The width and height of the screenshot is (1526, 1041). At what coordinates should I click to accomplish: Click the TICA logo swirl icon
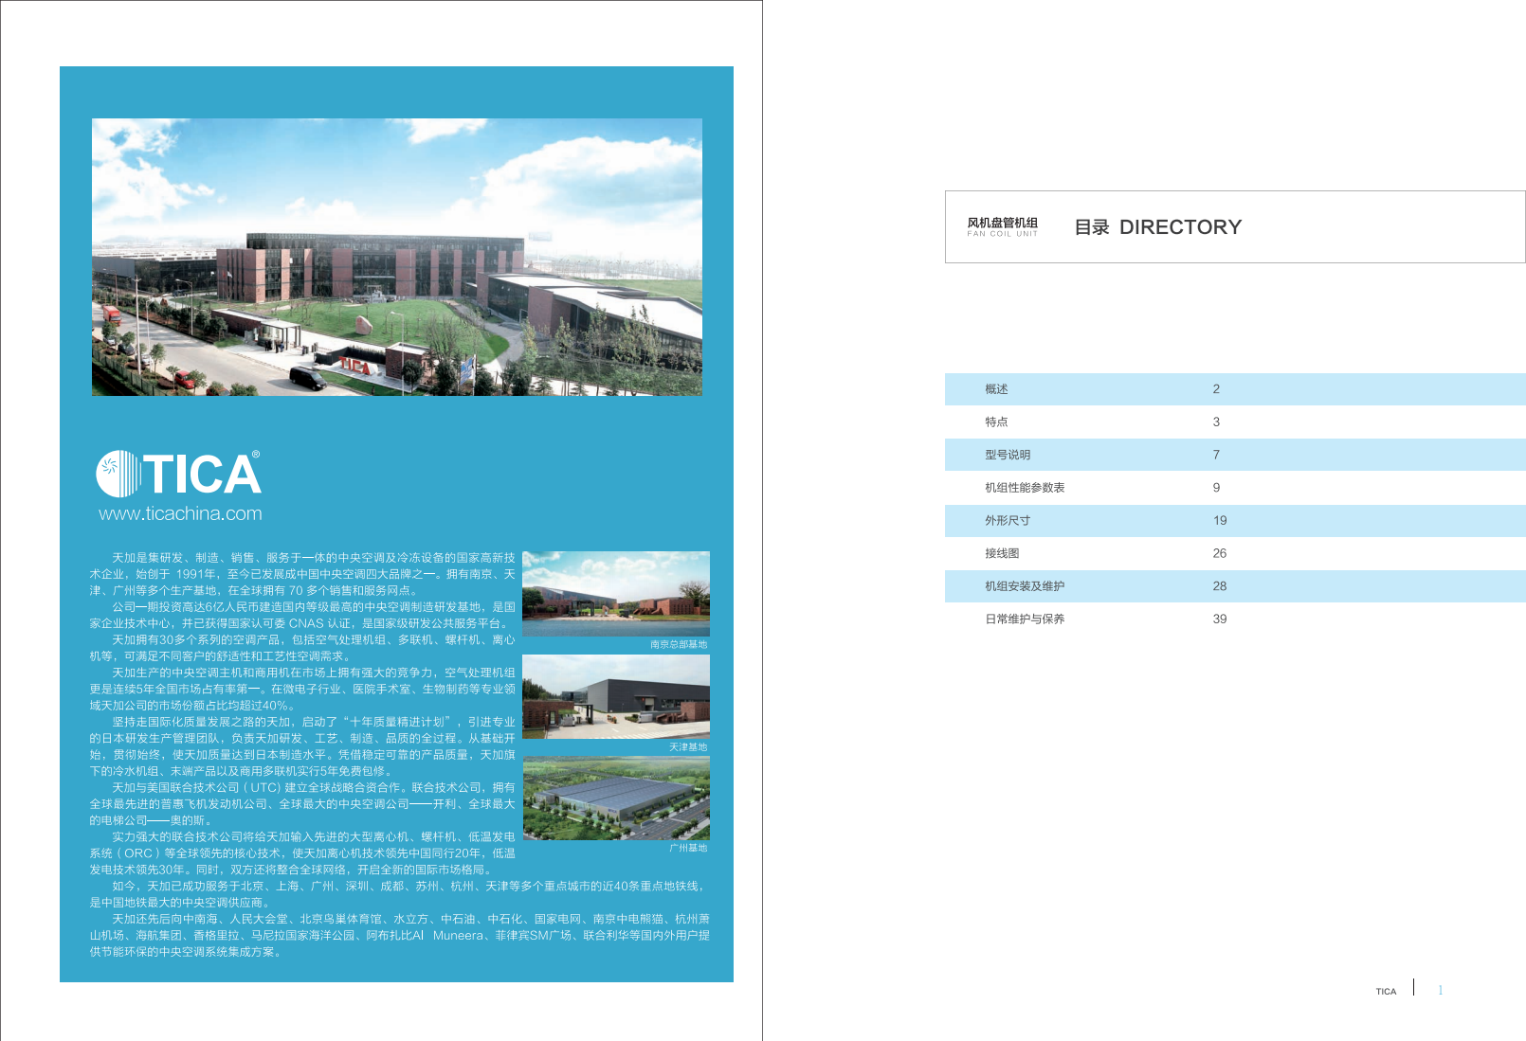coord(118,474)
